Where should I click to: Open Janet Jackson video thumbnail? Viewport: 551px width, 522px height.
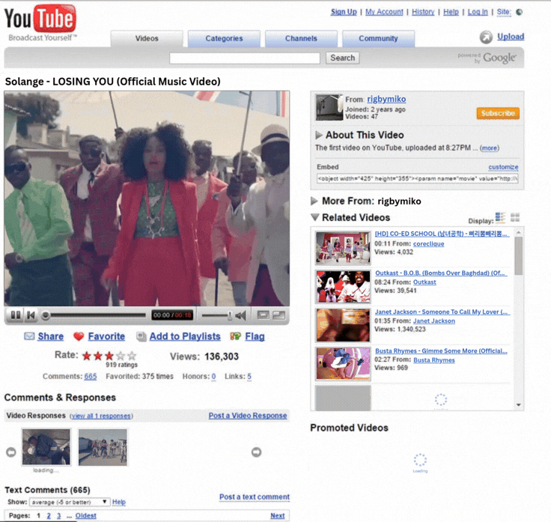click(343, 326)
